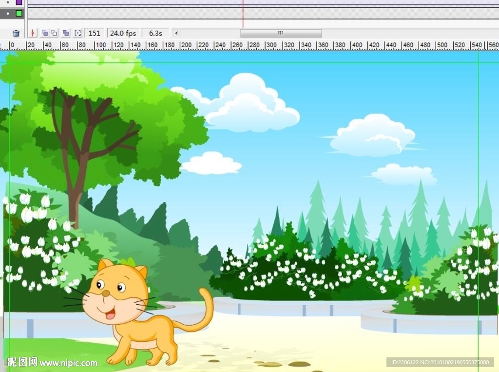Click the red playhead line in the timeline
This screenshot has height=372, width=499.
[243, 14]
